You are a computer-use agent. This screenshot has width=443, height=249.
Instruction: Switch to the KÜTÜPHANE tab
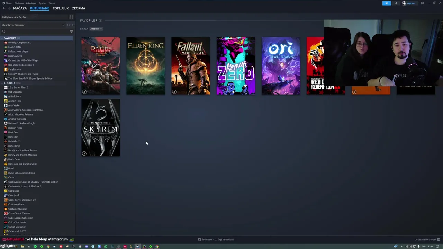(39, 8)
